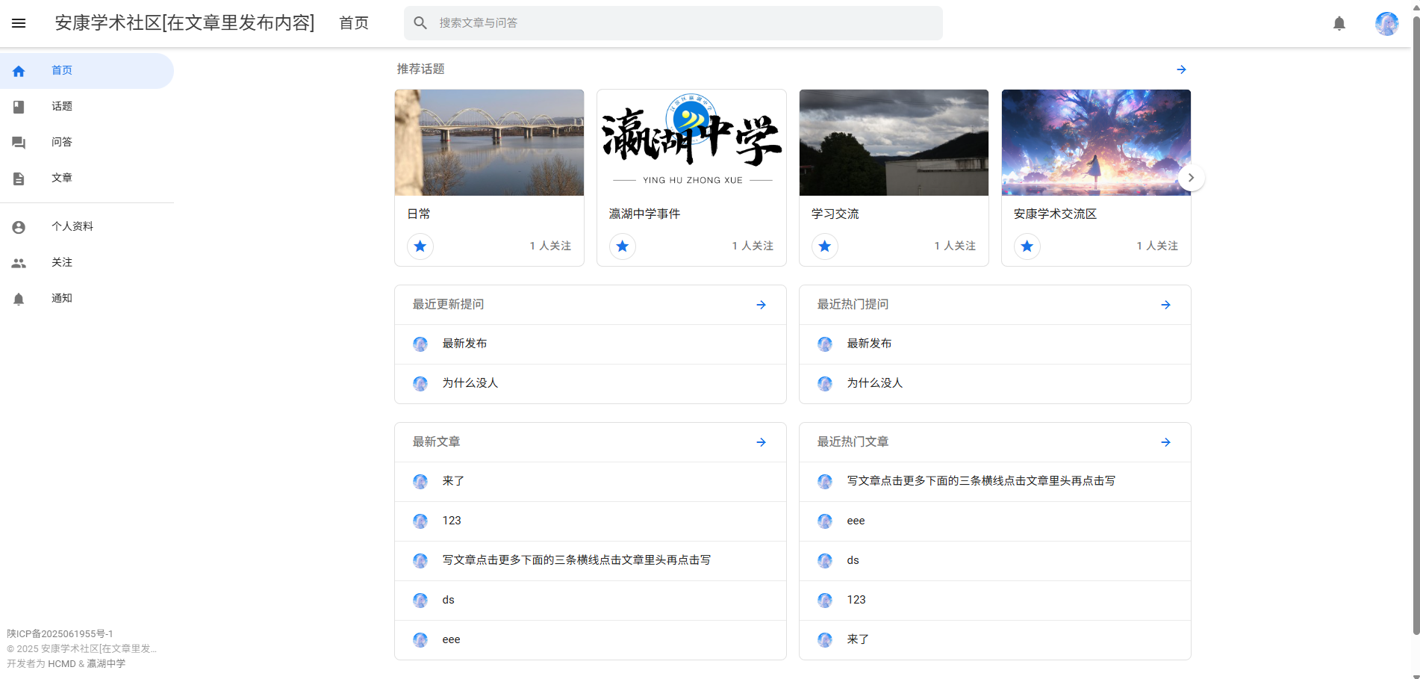Open the 日常 topic bridge thumbnail

point(489,143)
